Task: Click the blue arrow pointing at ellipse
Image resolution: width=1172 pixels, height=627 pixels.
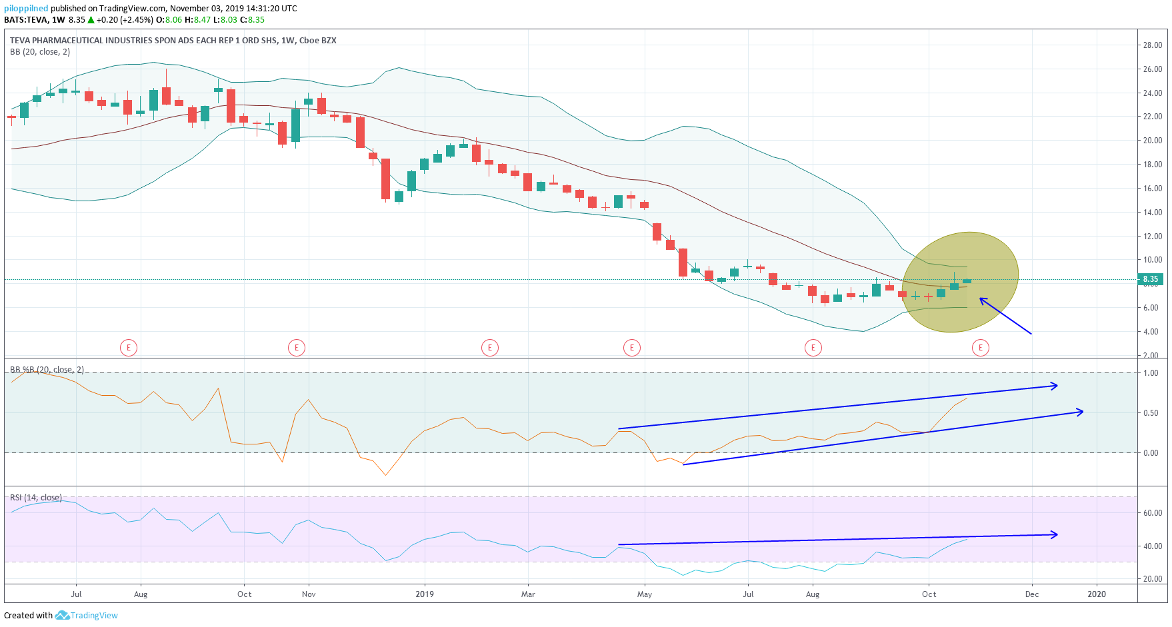Action: [1005, 316]
